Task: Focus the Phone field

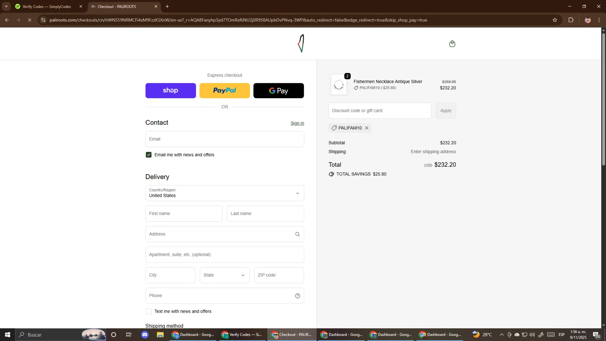Action: (225, 296)
